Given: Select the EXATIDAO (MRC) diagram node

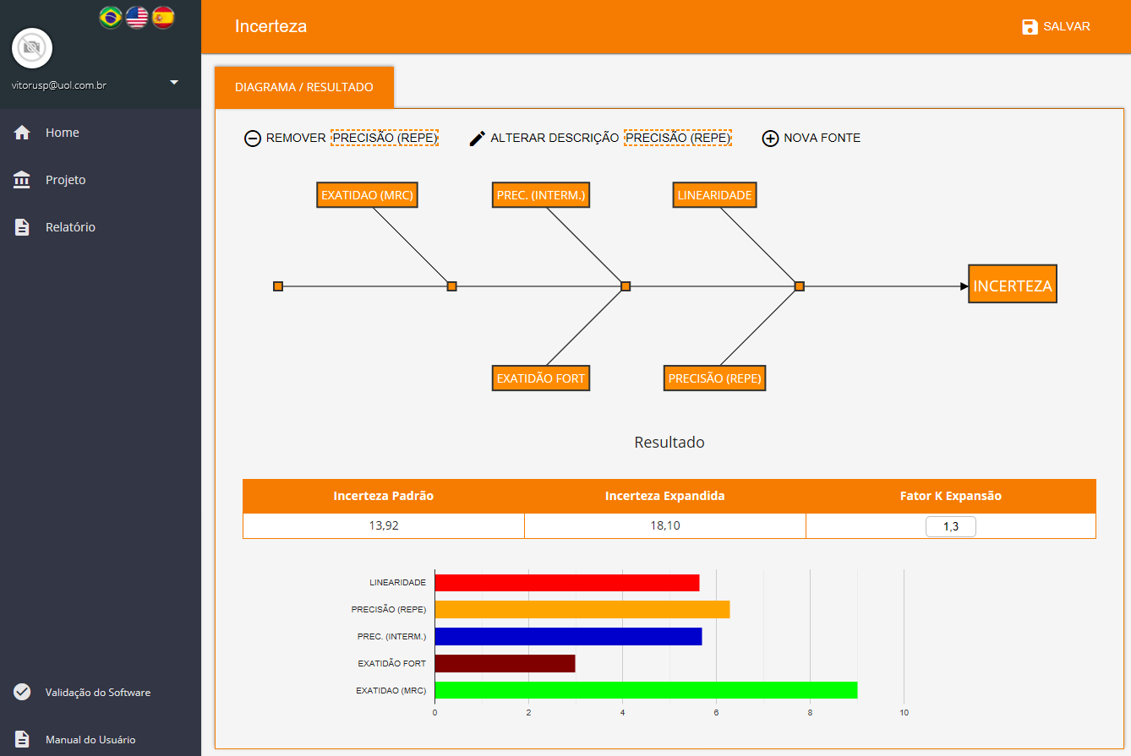Looking at the screenshot, I should [367, 195].
